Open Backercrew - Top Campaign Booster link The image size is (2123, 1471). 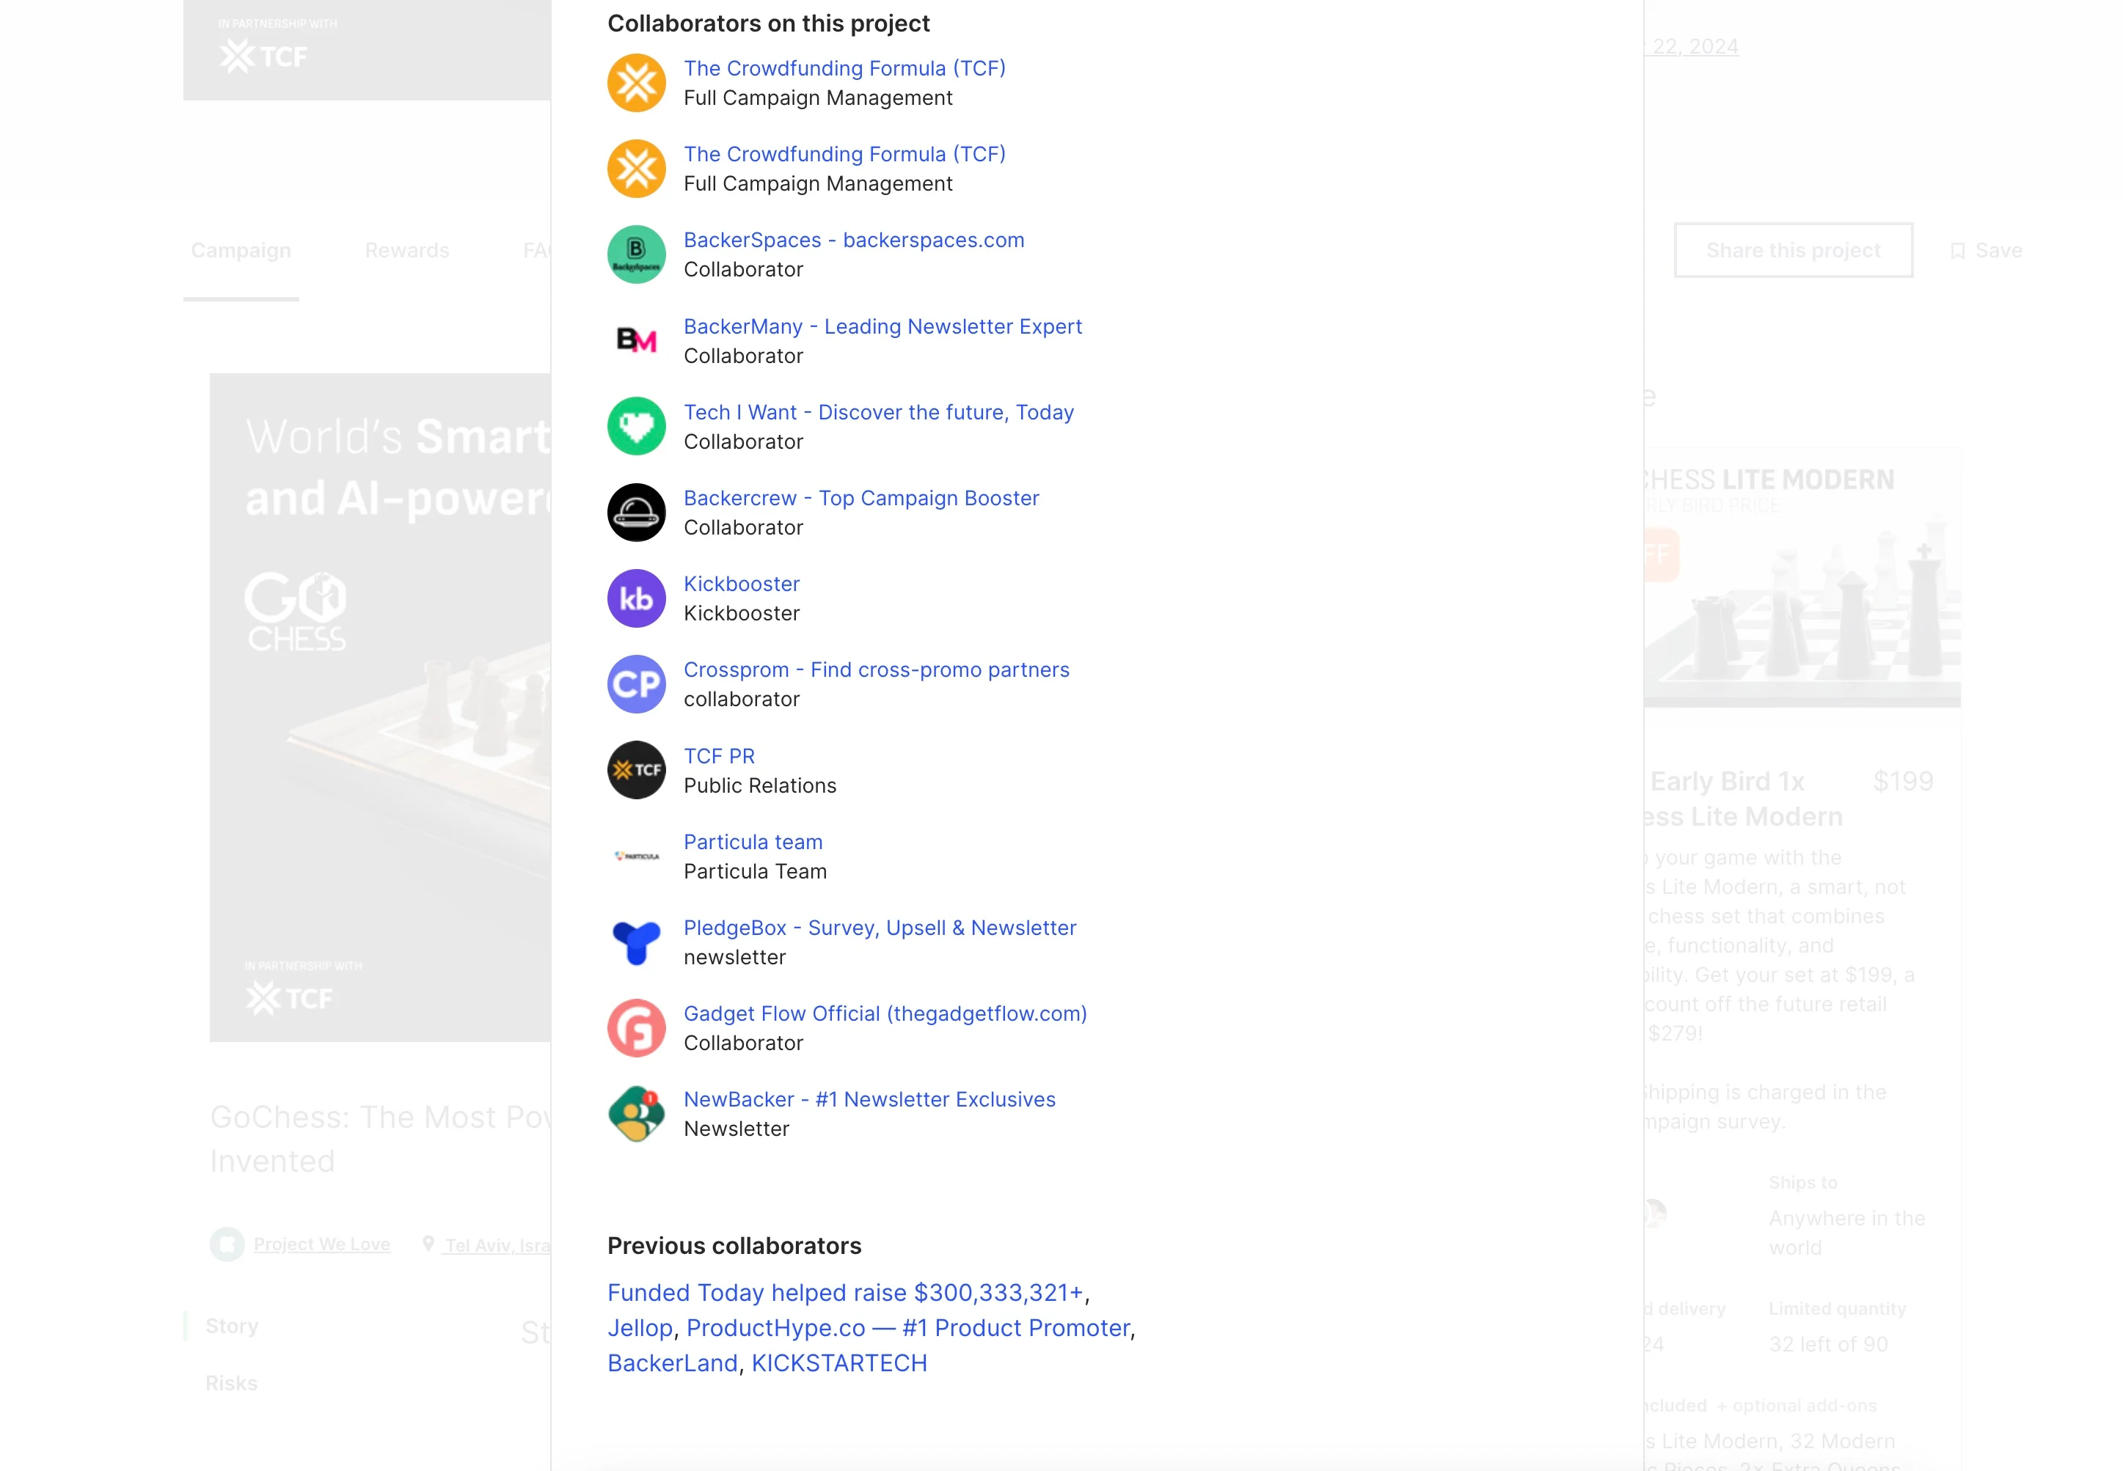[x=861, y=498]
